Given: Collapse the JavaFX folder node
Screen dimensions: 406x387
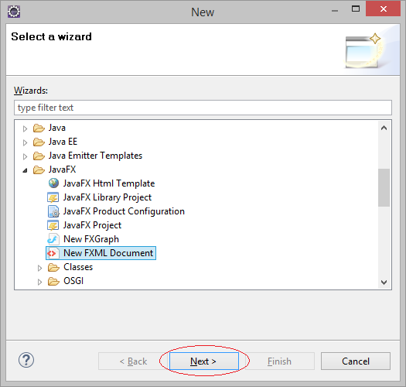Looking at the screenshot, I should point(25,170).
